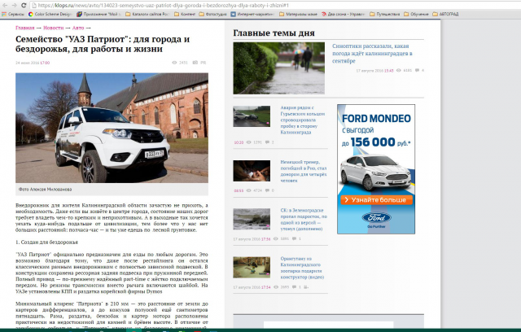Click the Новости breadcrumb link
The image size is (521, 332).
coord(54,28)
